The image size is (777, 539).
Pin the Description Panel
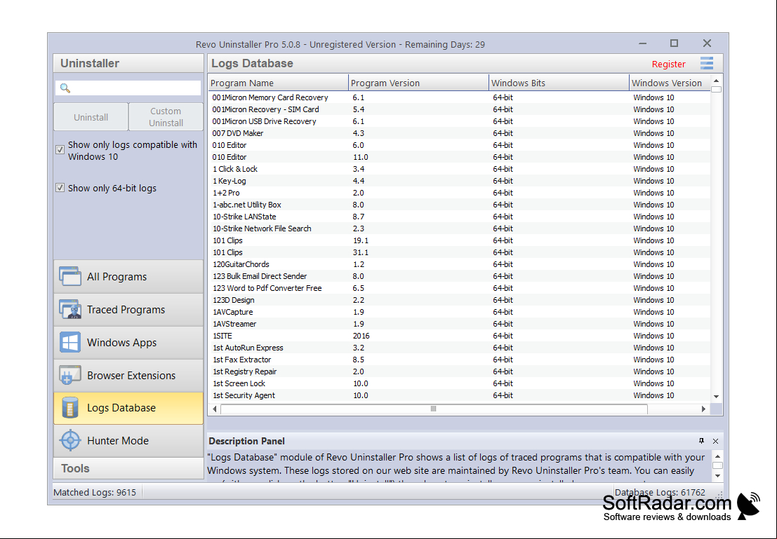coord(701,440)
